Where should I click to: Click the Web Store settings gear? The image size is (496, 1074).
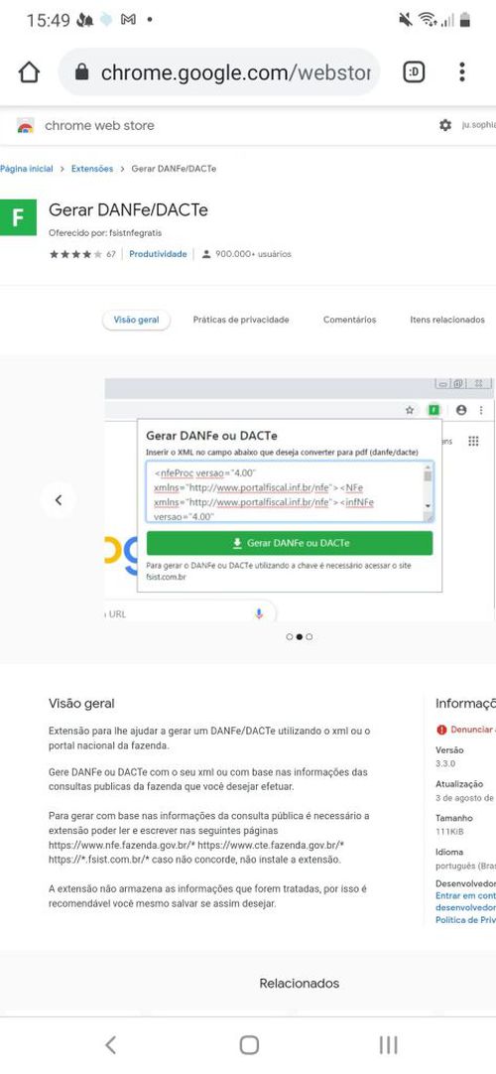pos(445,125)
